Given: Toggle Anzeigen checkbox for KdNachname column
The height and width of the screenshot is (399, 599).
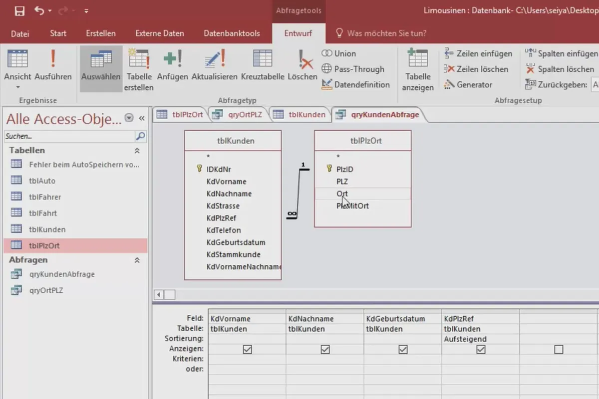Looking at the screenshot, I should click(325, 350).
